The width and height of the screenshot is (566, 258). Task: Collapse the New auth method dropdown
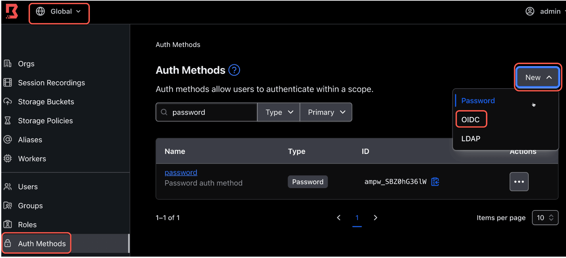538,77
